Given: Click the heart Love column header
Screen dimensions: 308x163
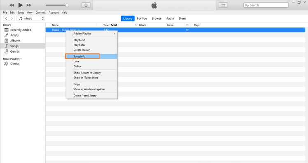Looking at the screenshot, I should pos(187,25).
